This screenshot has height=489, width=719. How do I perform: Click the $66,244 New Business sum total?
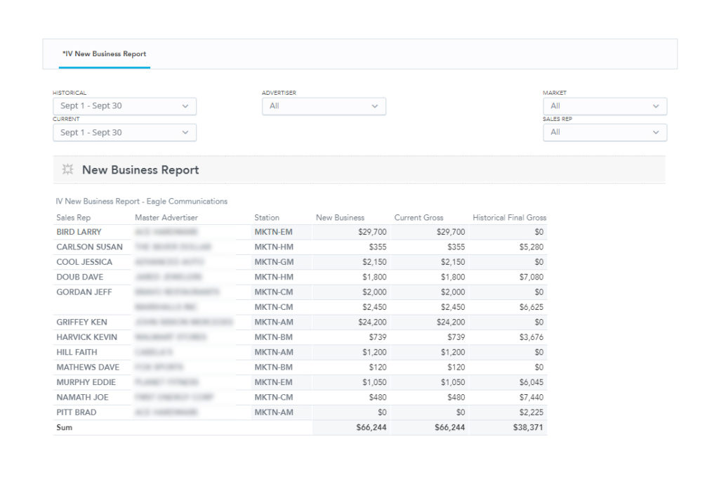click(371, 428)
